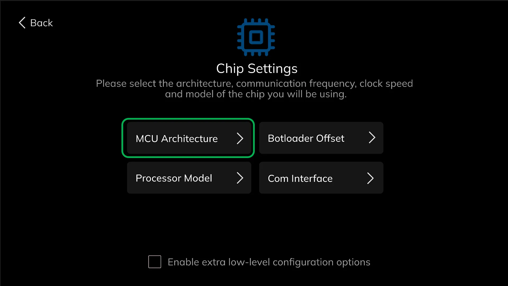
Task: Click the 'Enable extra low-level configuration options' label
Action: [269, 262]
